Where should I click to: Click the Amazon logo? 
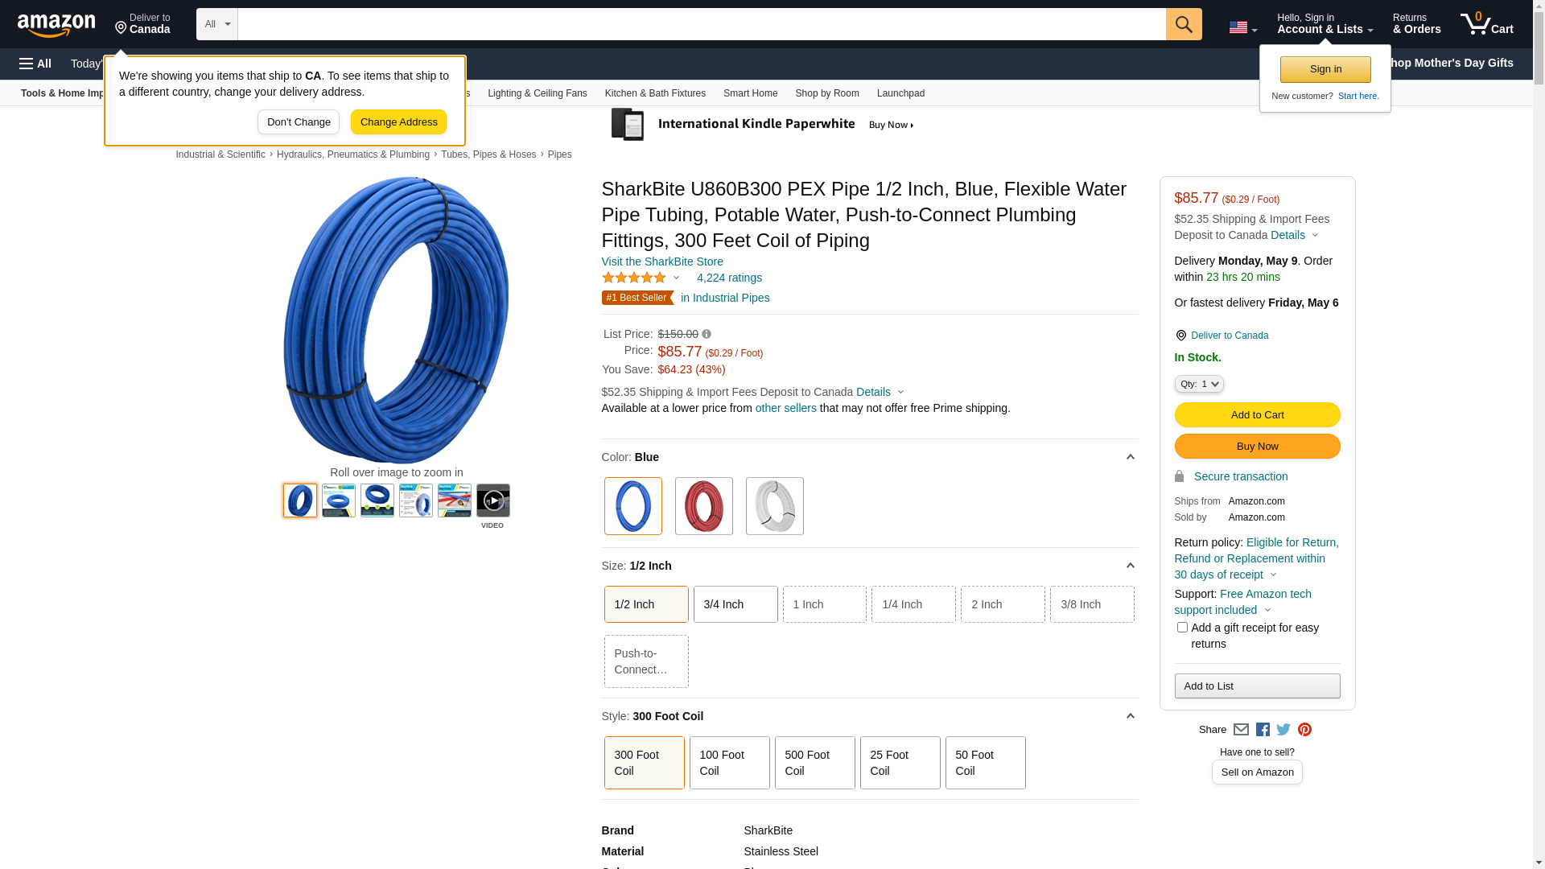click(56, 25)
